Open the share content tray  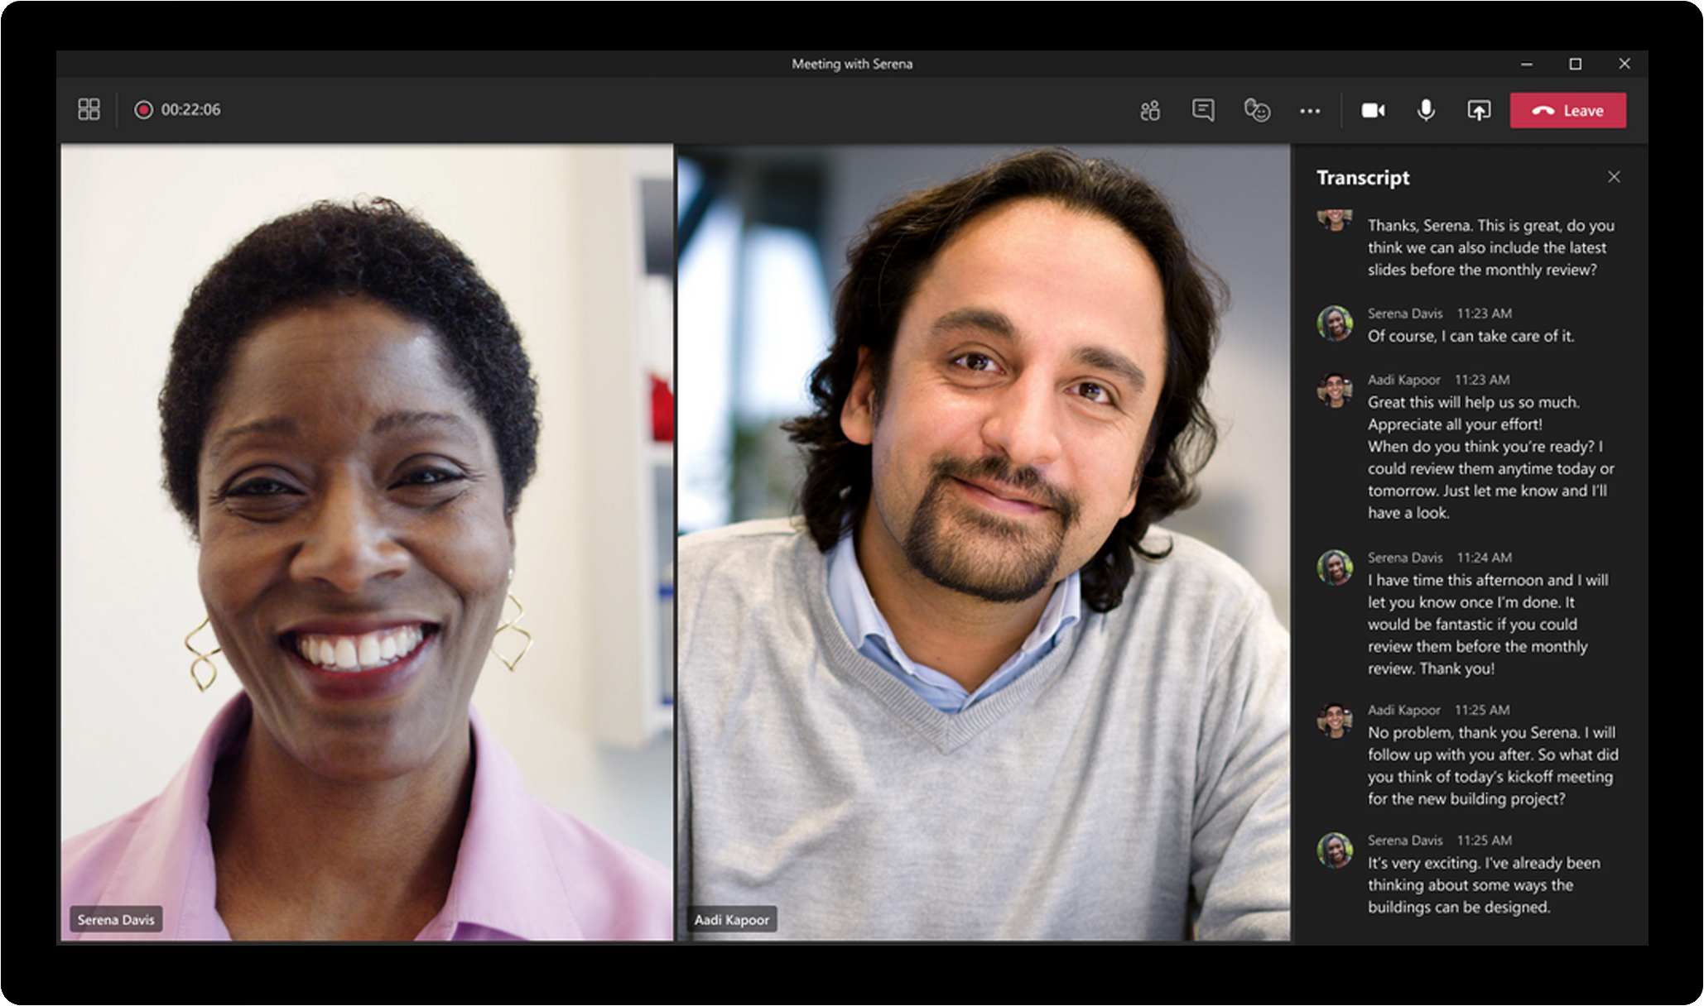1478,110
